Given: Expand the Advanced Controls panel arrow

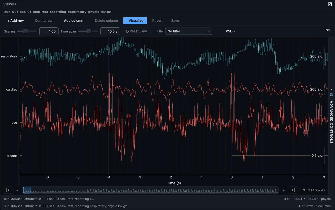Looking at the screenshot, I should pos(331,90).
